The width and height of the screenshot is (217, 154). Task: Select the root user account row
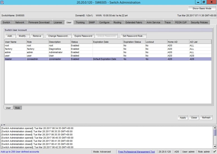(56, 45)
